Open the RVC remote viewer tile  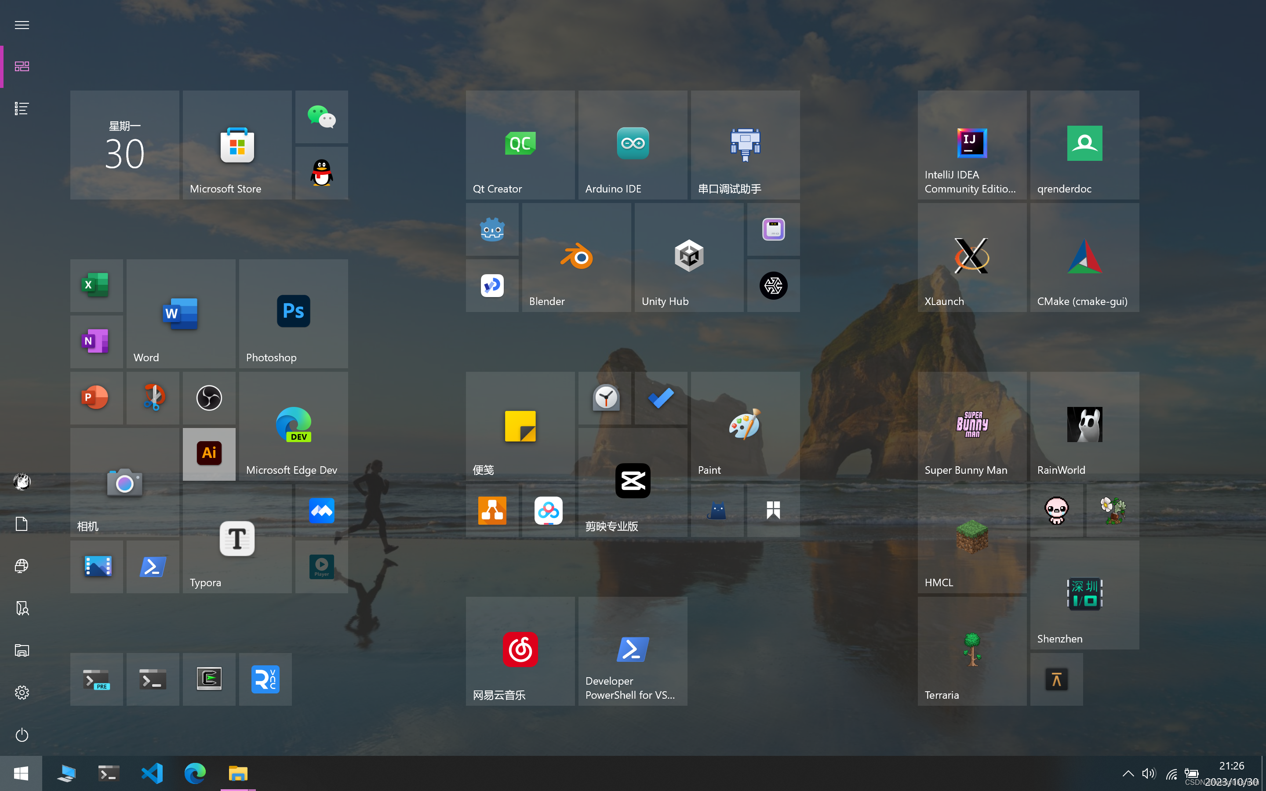(265, 679)
